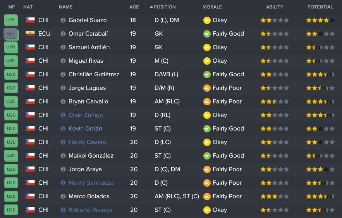This screenshot has height=218, width=342.
Task: Click Gabriel Suazo potential star rating
Action: pos(320,21)
